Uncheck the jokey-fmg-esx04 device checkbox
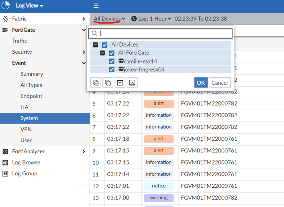Screen dimensions: 284x207 point(112,70)
